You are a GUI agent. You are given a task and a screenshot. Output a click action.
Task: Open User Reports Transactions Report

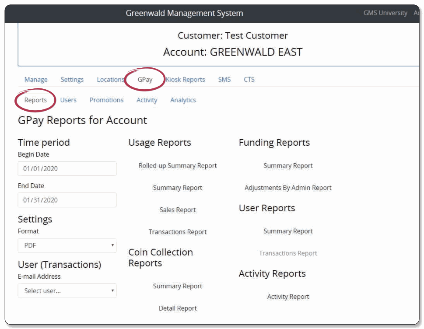point(288,253)
